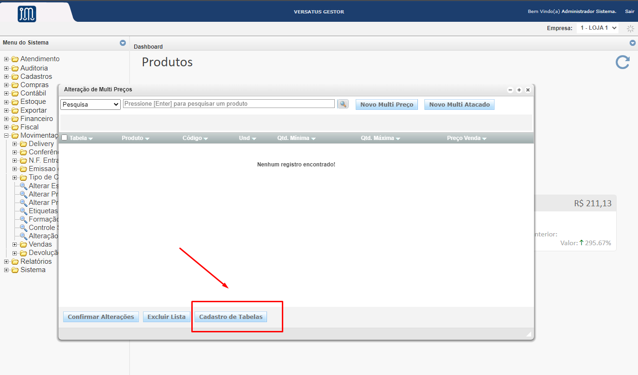
Task: Click the Qtd. Mínima column header
Action: pyautogui.click(x=296, y=138)
